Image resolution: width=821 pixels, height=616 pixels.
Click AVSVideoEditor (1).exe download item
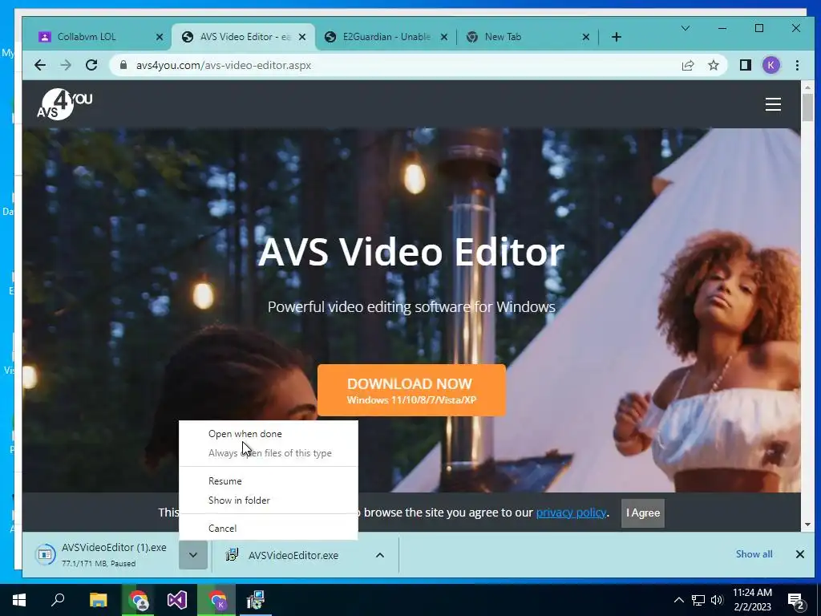coord(105,555)
